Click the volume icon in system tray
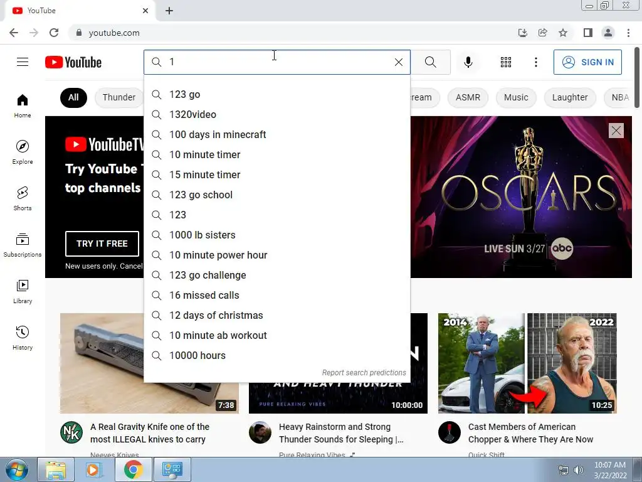 578,470
